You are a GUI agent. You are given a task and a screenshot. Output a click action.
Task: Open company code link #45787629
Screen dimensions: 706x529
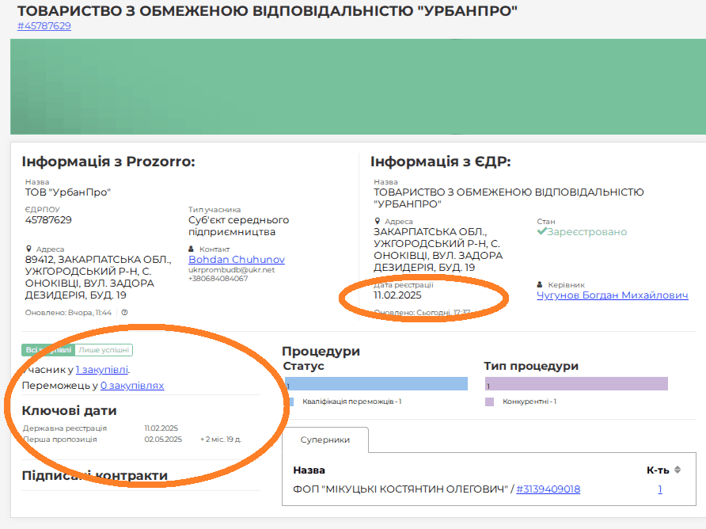click(44, 25)
